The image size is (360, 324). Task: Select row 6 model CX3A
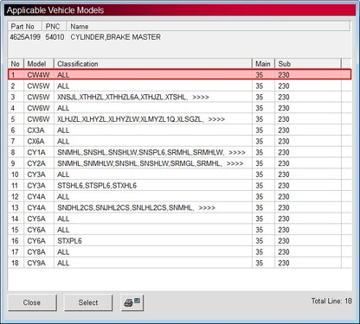click(x=179, y=130)
